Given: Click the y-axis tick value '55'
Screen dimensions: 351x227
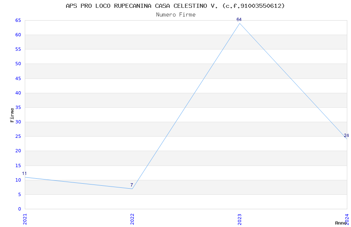Looking at the screenshot, I should (18, 49).
